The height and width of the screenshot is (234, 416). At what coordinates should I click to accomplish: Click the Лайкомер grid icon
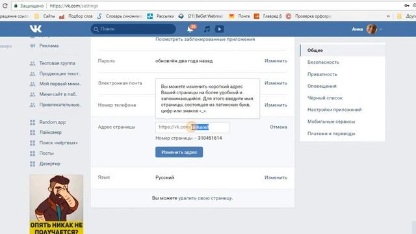[x=32, y=133]
